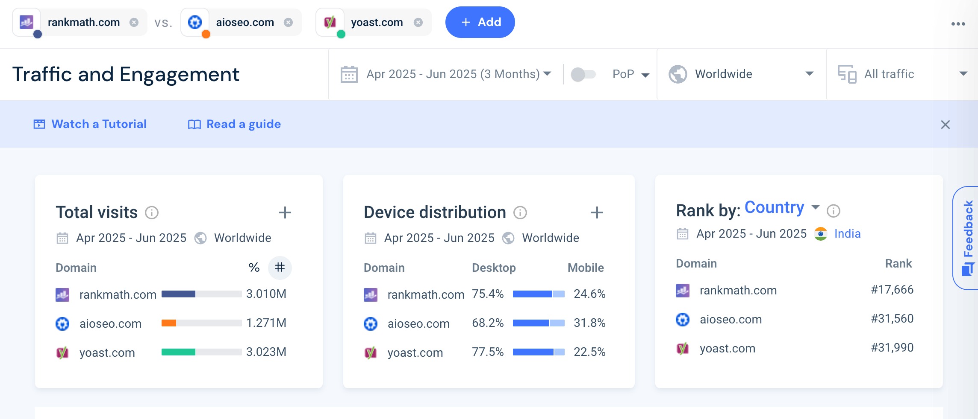Image resolution: width=978 pixels, height=419 pixels.
Task: Click the yoast.com logo in the top bar
Action: (330, 22)
